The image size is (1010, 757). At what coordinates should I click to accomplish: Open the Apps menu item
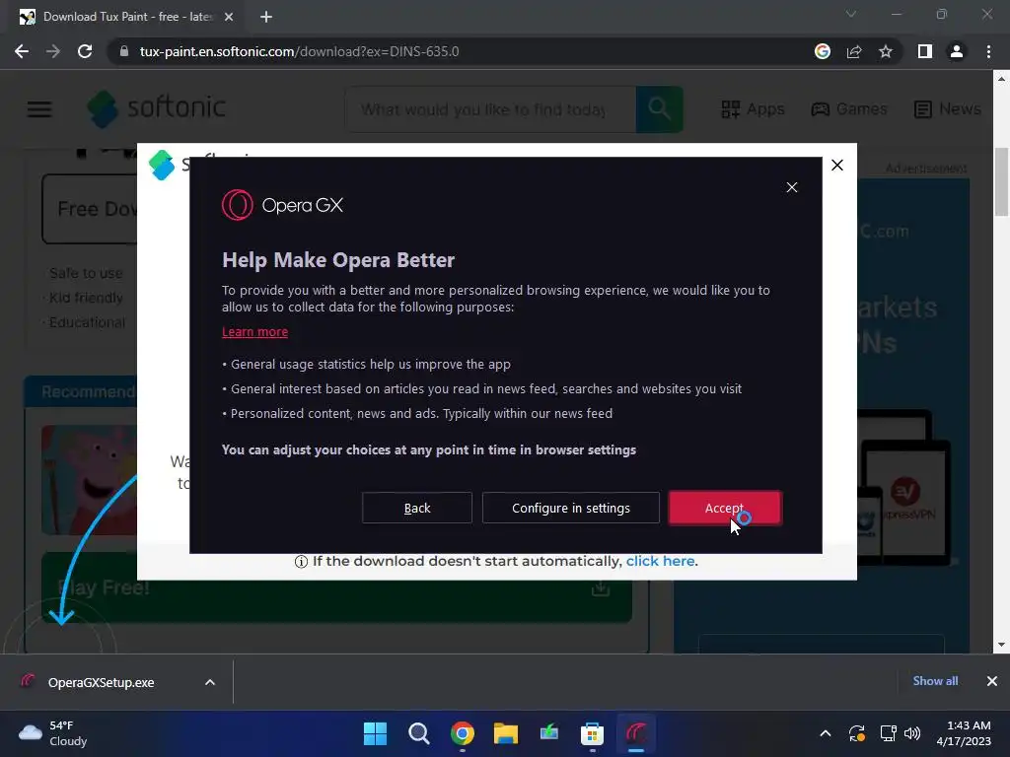pos(753,108)
